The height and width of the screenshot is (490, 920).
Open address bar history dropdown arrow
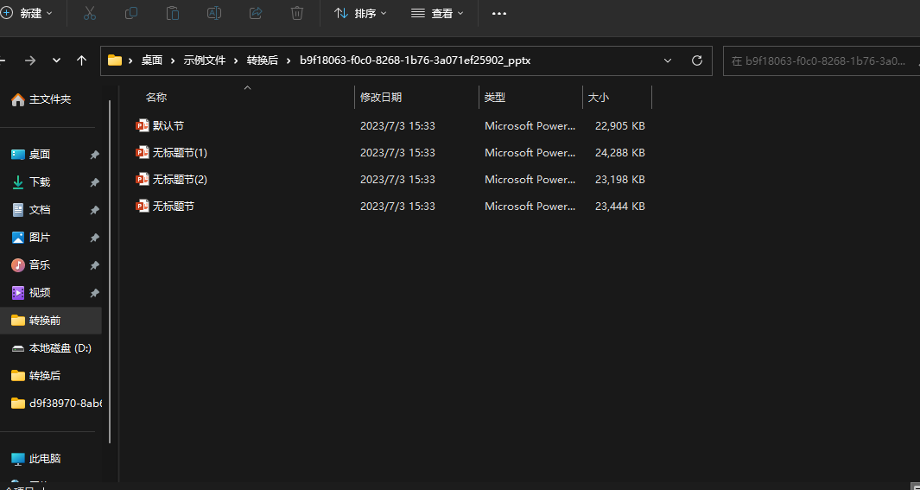[667, 60]
